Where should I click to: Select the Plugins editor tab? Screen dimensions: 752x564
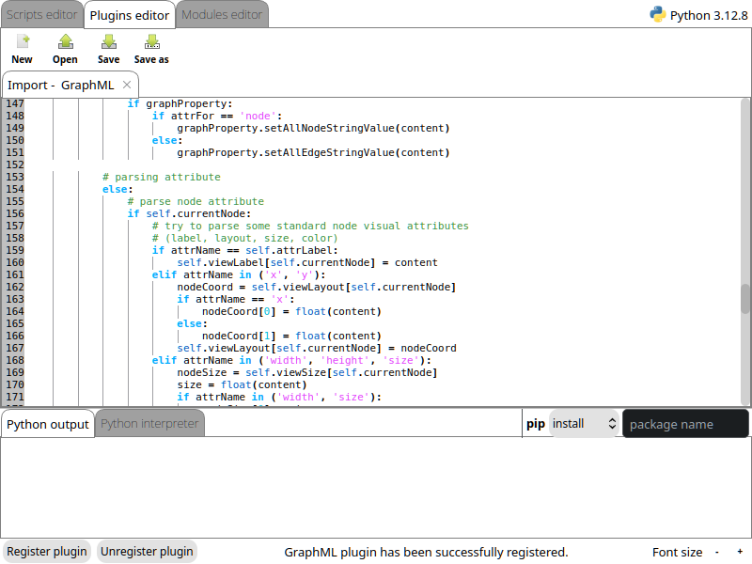coord(130,14)
